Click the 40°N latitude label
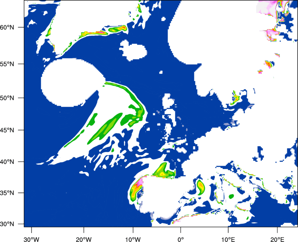Viewport: 298px width, 242px height. 7,162
